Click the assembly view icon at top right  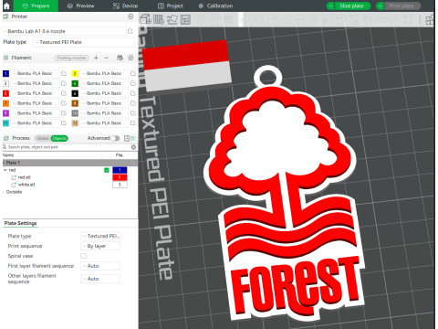pos(430,20)
